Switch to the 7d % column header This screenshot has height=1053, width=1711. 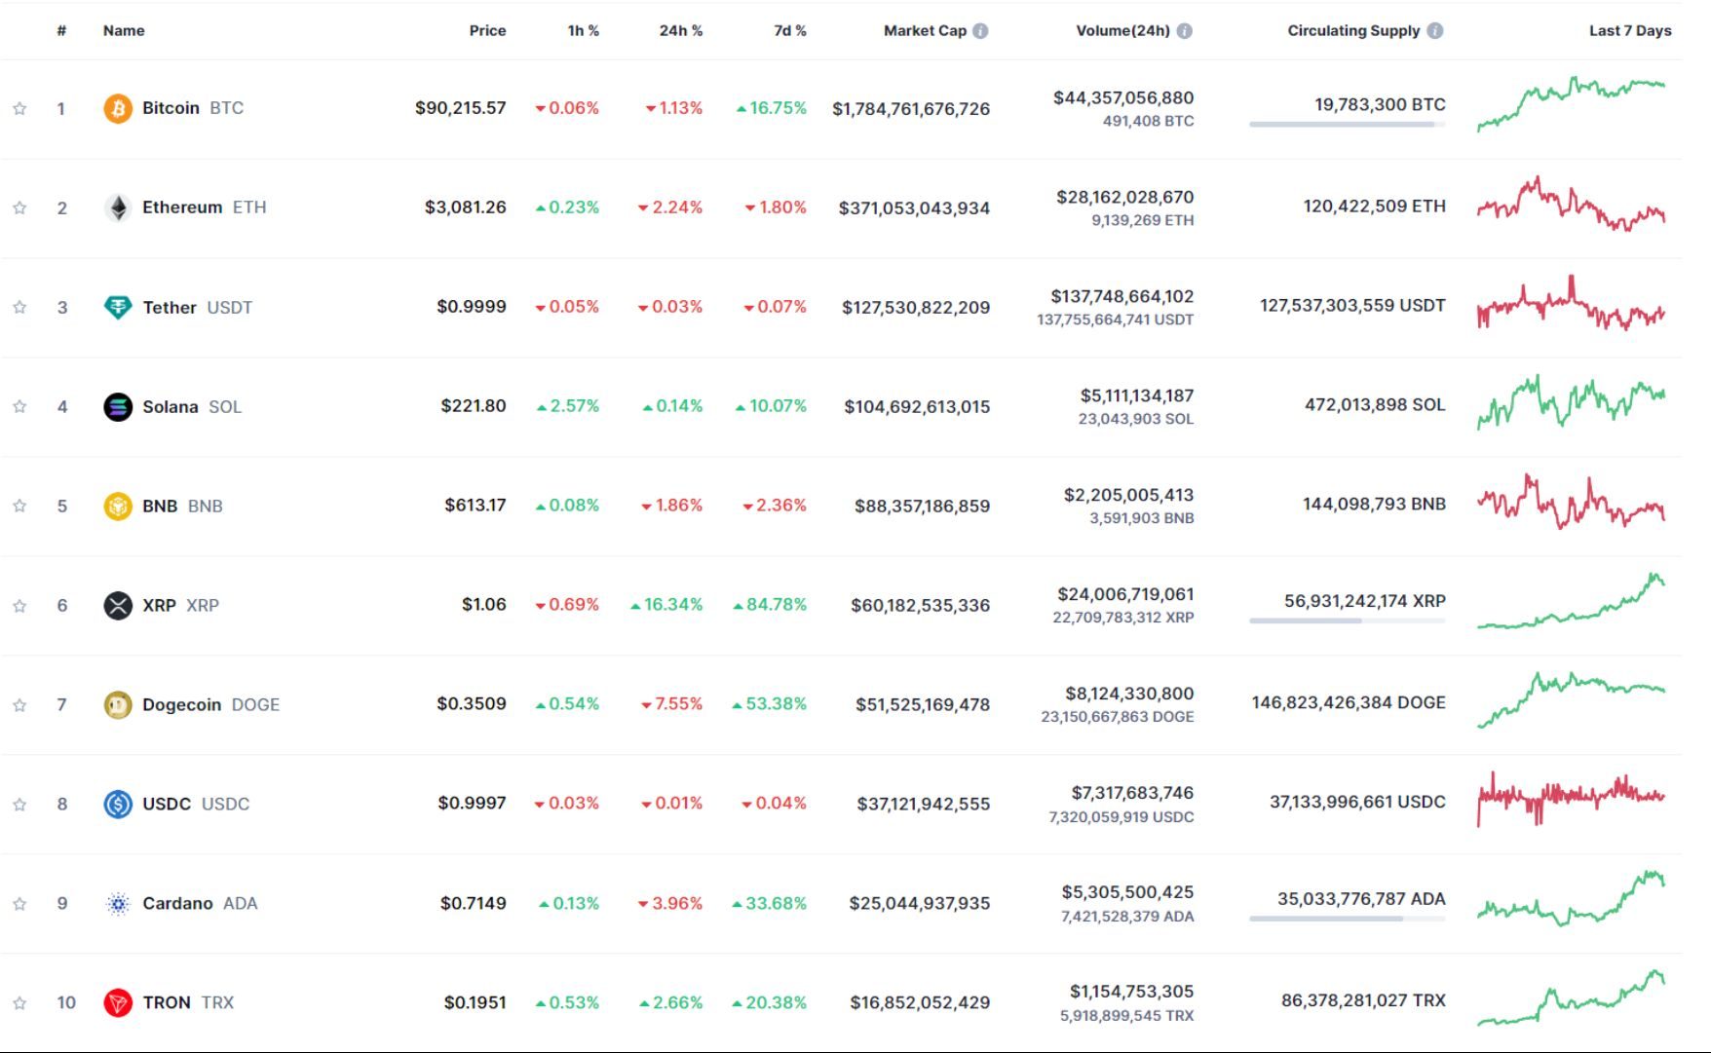(x=789, y=30)
